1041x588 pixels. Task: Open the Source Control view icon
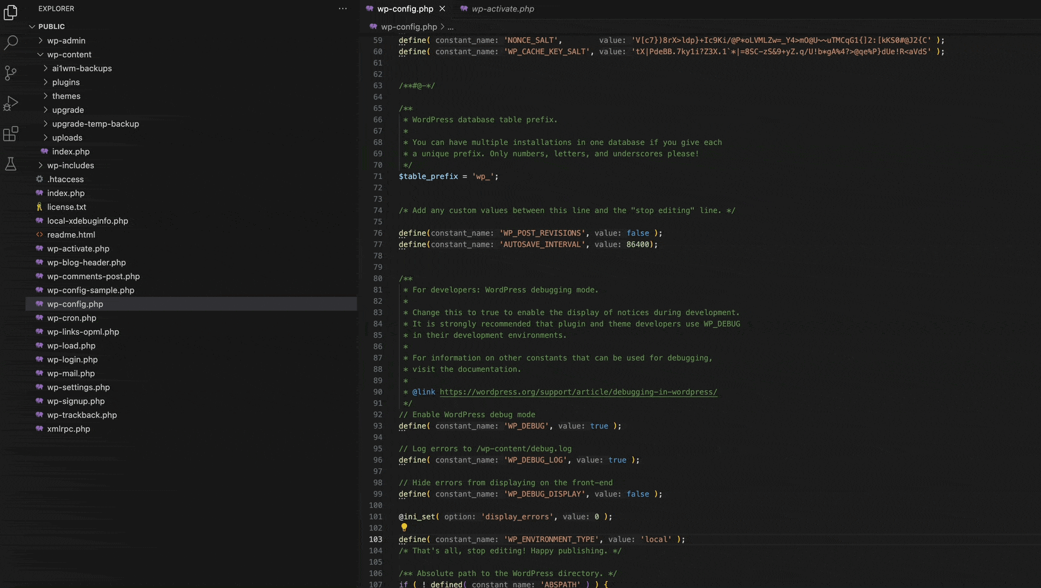(x=11, y=72)
